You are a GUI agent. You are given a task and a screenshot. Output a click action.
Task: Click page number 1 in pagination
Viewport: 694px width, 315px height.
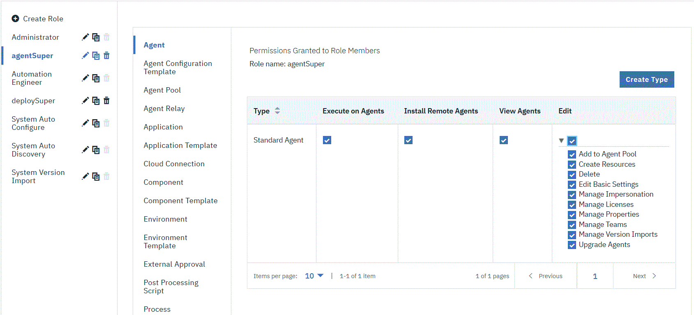[x=595, y=276]
